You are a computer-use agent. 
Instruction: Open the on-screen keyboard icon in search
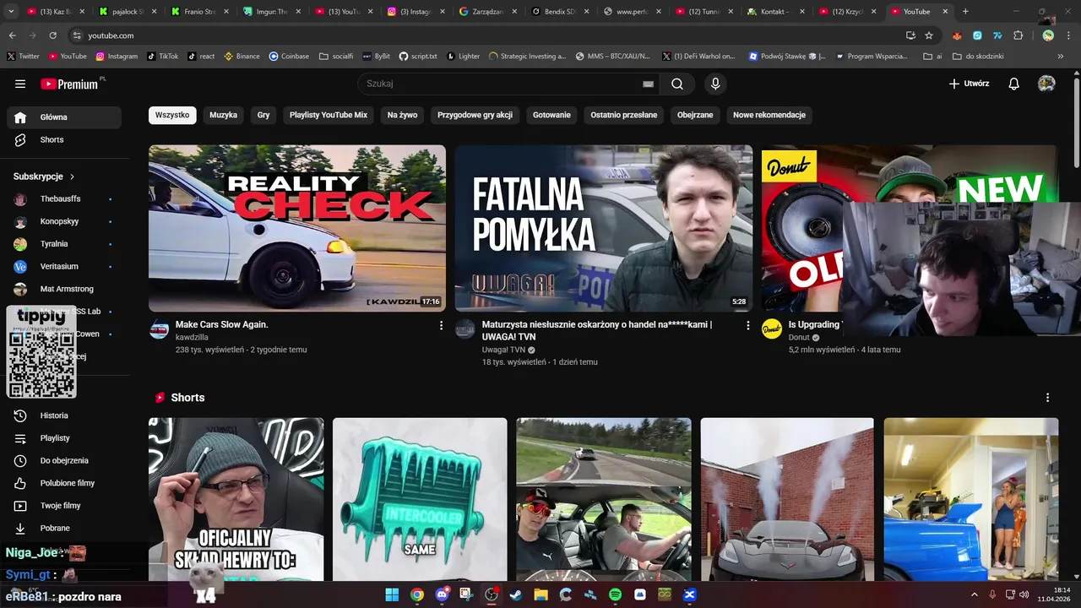click(x=648, y=84)
